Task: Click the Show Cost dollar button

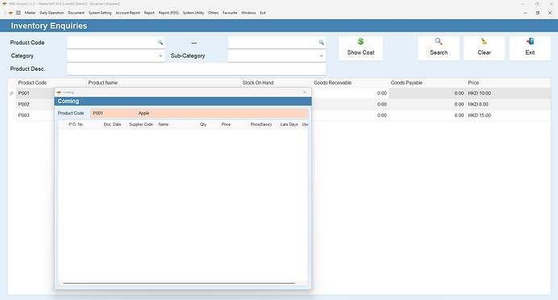Action: [361, 48]
